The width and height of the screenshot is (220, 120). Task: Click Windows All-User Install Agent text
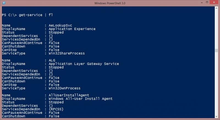80,99
